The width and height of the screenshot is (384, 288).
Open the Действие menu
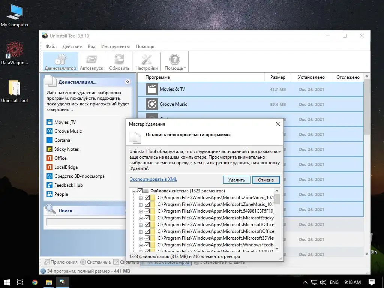[x=72, y=46]
